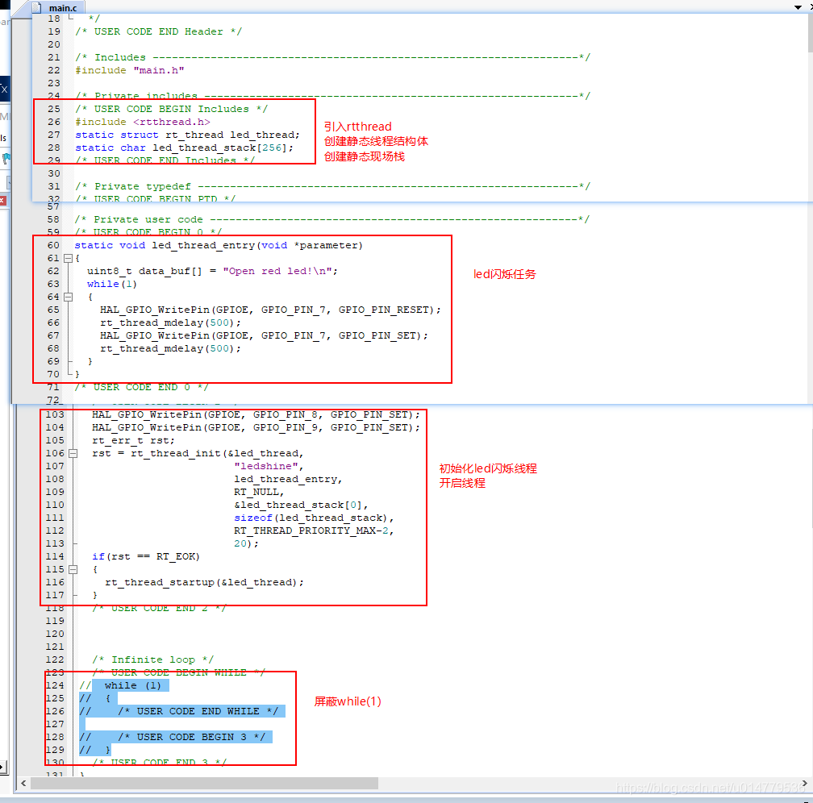Click the rt_thread_startup(&led_thread) line

pos(204,583)
